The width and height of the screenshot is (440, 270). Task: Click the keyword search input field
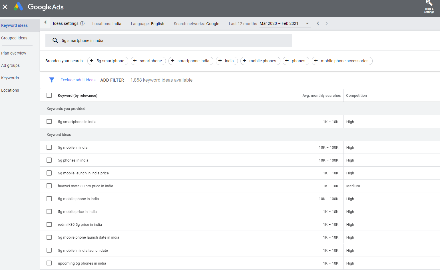[168, 41]
